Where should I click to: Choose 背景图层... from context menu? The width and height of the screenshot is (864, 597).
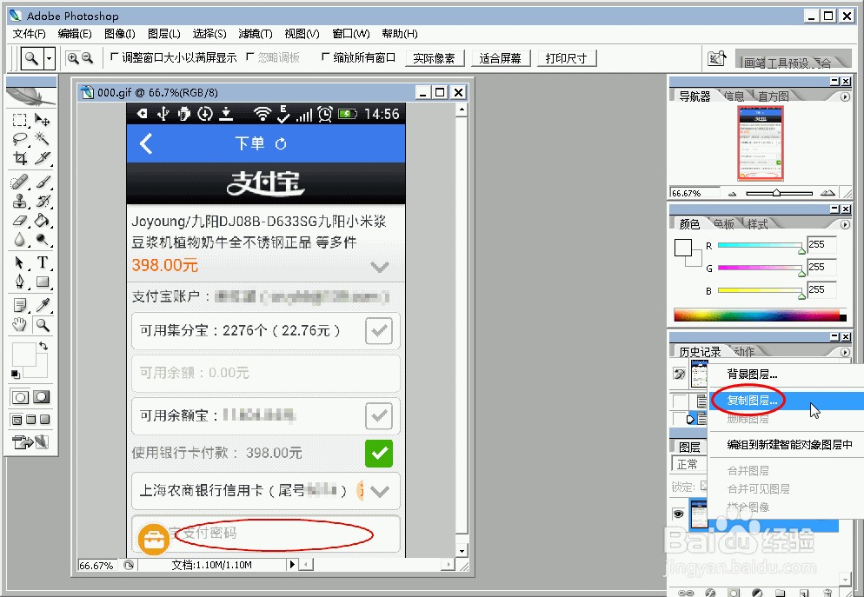752,375
